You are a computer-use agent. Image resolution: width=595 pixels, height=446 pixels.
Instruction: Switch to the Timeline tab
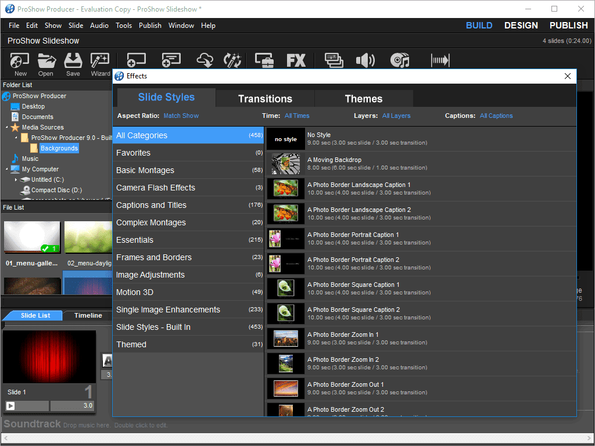pos(88,315)
